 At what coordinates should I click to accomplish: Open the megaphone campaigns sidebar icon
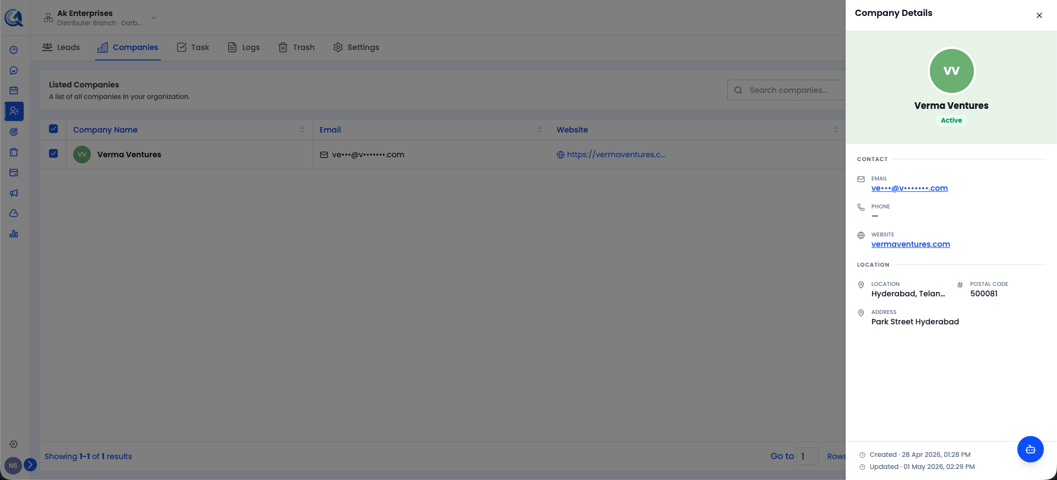click(14, 193)
